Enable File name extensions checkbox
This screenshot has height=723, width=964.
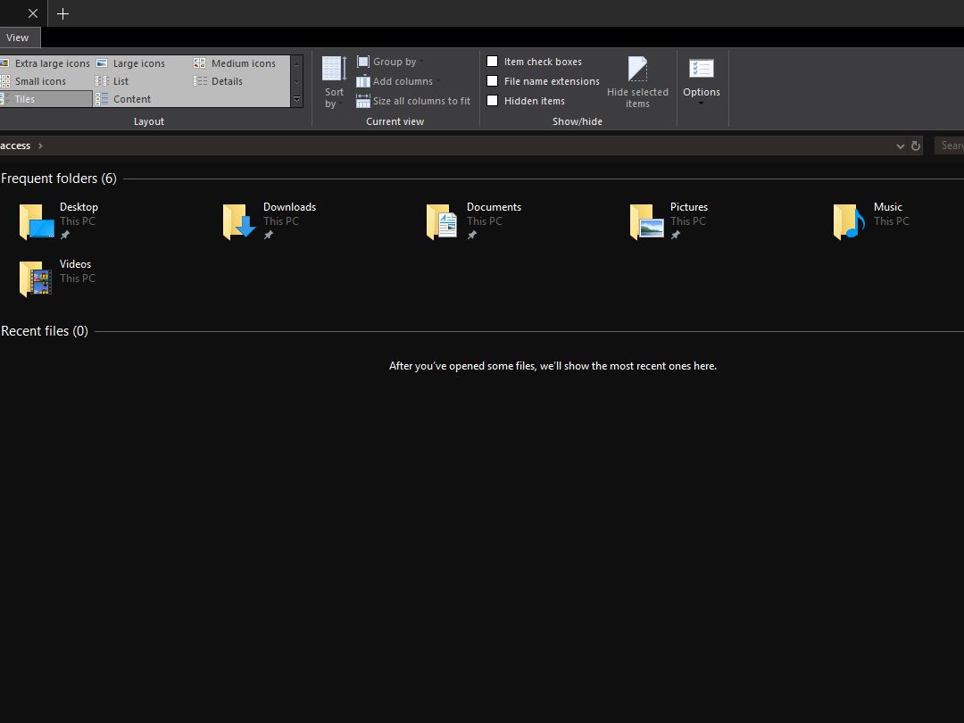[492, 81]
